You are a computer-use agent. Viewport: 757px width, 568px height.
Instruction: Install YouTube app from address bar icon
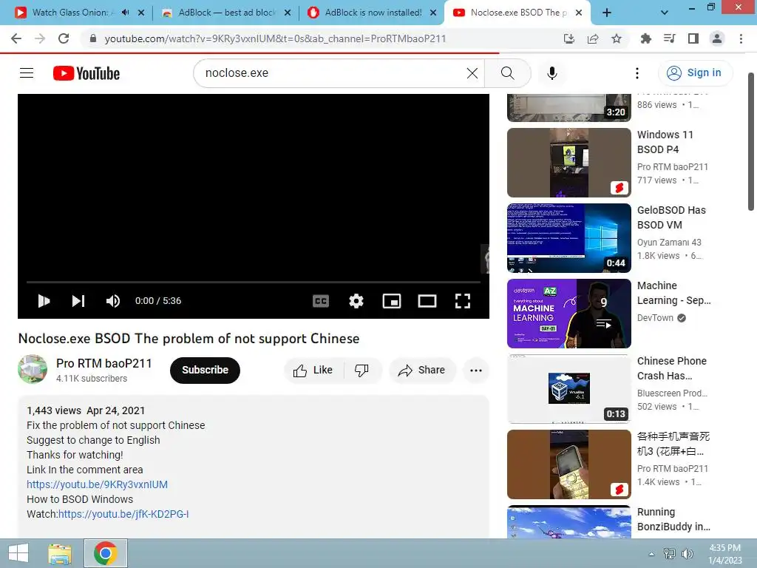tap(569, 38)
